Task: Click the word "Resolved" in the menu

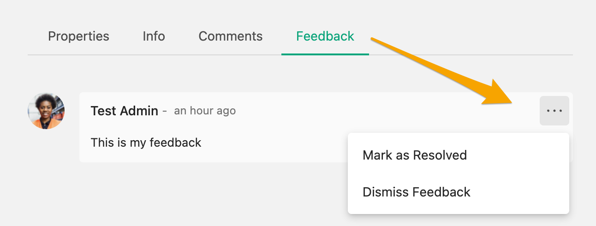Action: pyautogui.click(x=440, y=155)
